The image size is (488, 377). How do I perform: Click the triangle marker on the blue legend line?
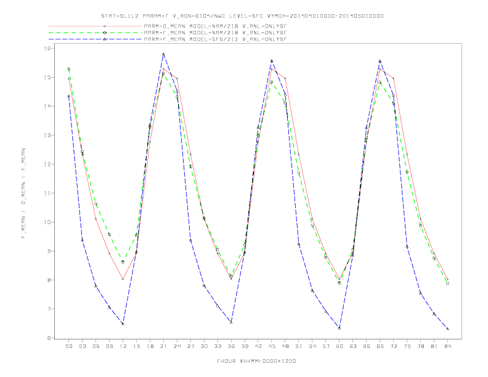point(105,39)
